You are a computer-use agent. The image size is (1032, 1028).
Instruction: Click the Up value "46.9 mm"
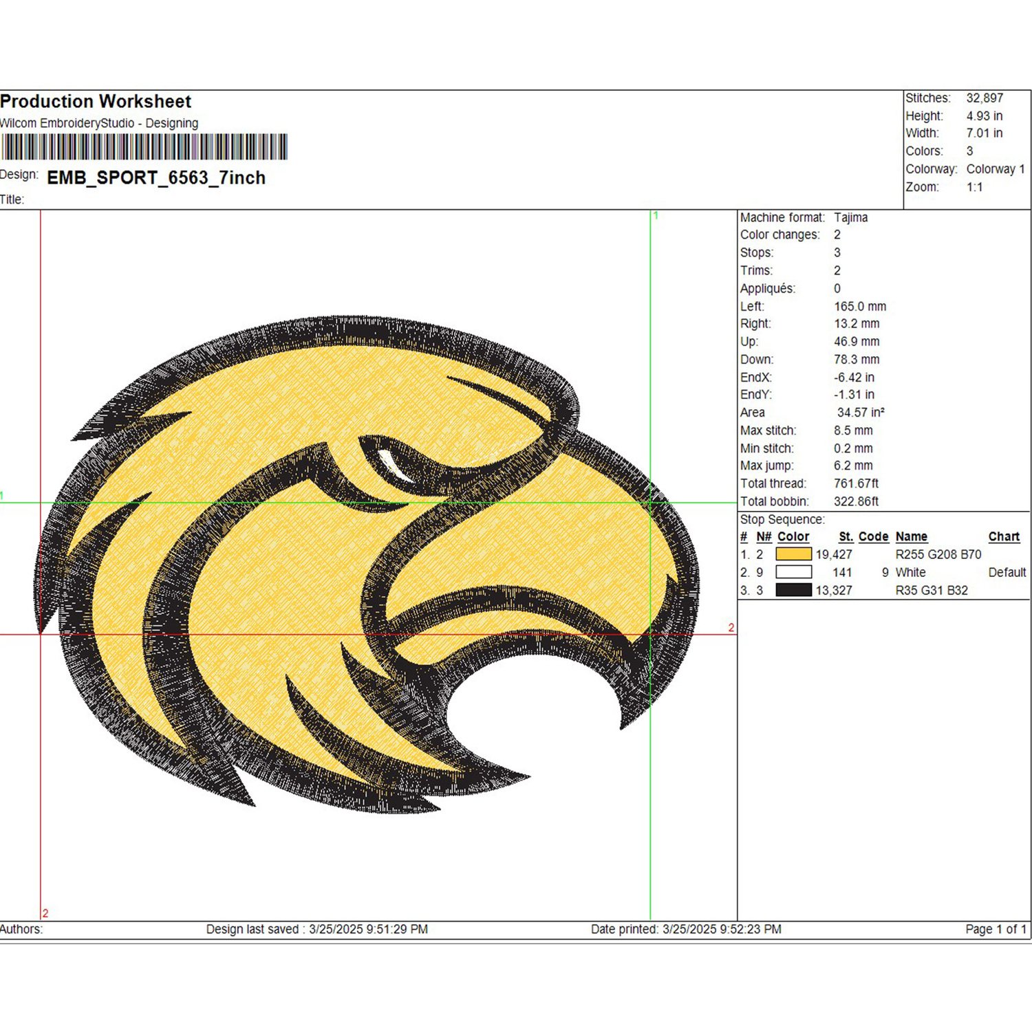click(857, 342)
